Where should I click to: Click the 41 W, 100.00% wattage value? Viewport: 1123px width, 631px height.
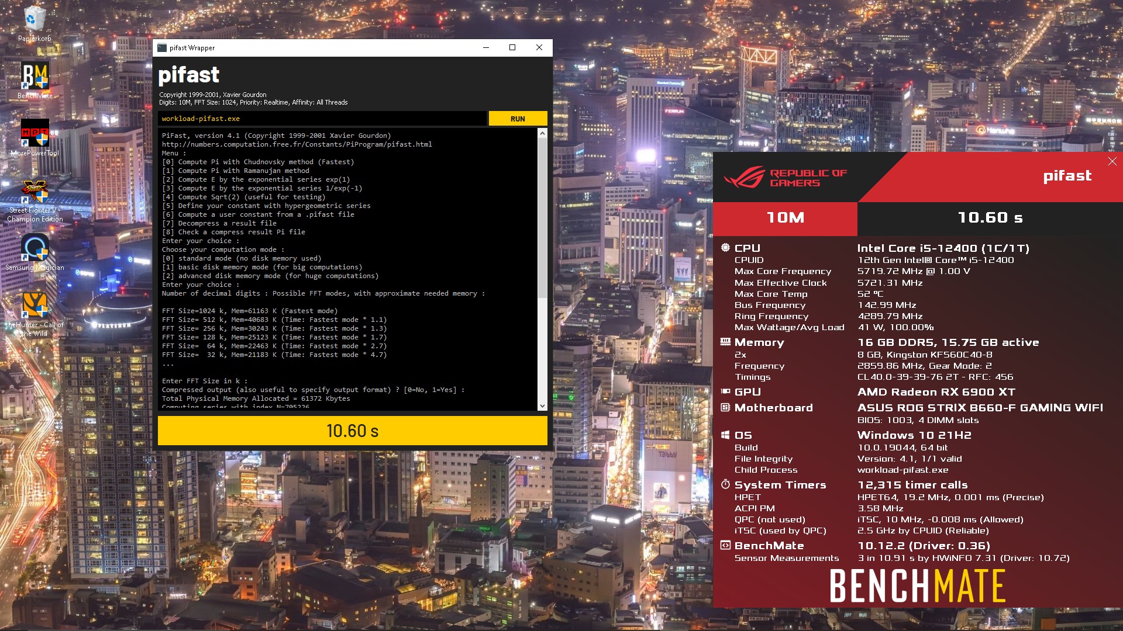click(895, 327)
